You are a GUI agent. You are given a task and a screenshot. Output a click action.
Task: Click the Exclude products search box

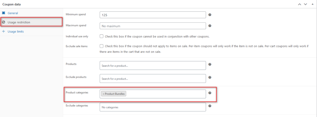coord(153,79)
